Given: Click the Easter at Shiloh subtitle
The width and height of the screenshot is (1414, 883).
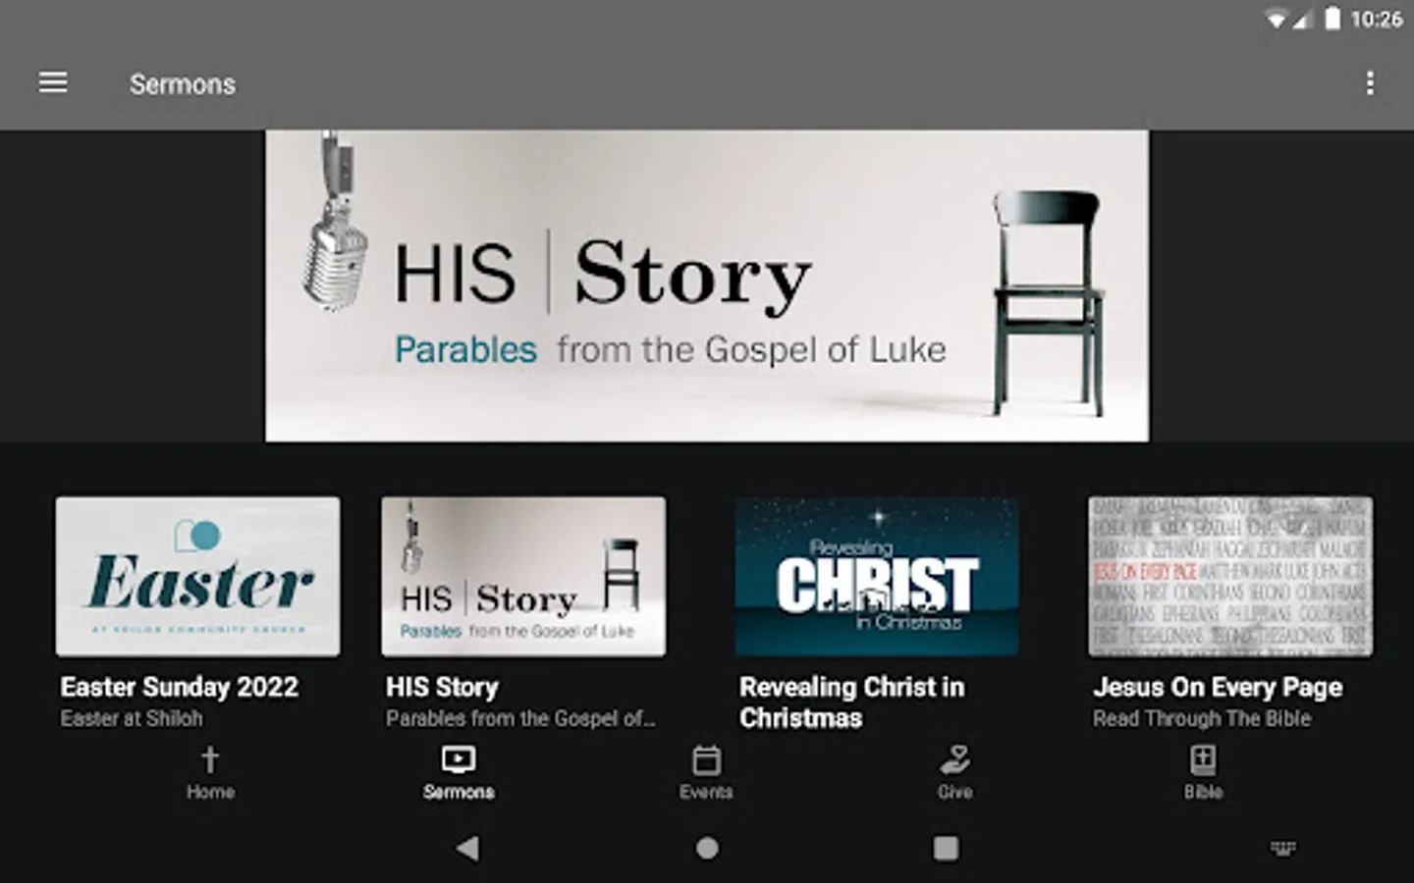Looking at the screenshot, I should (132, 718).
